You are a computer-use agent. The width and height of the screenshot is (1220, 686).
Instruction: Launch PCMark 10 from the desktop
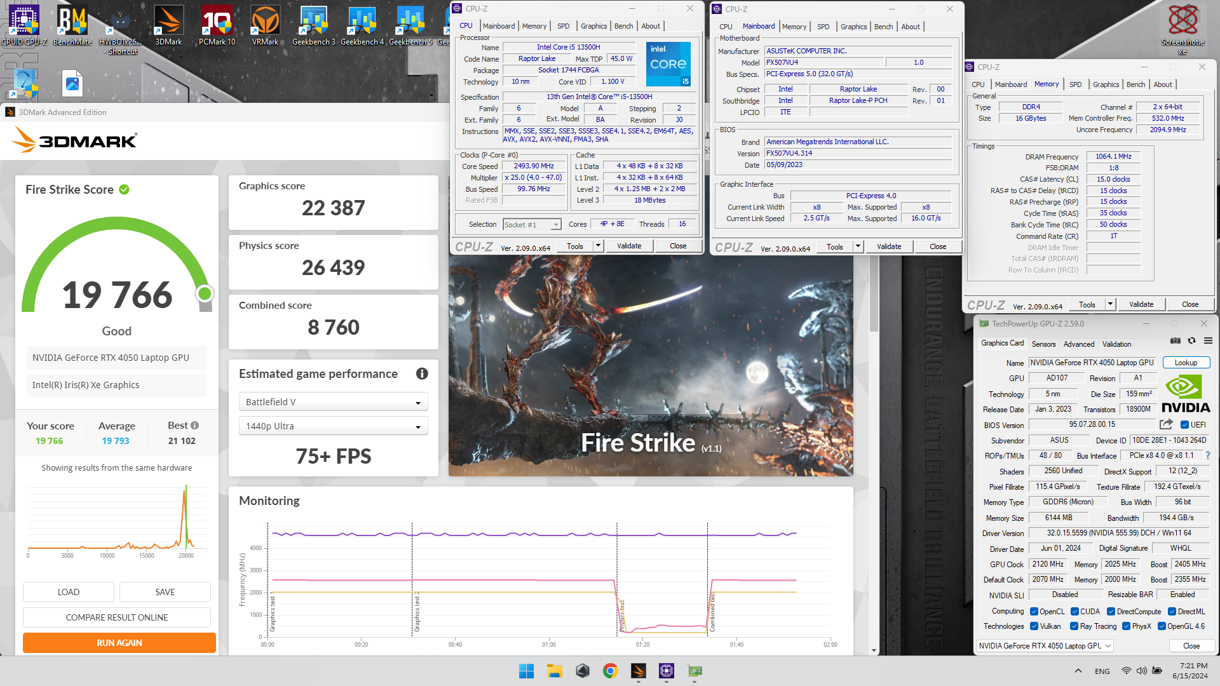pyautogui.click(x=217, y=25)
